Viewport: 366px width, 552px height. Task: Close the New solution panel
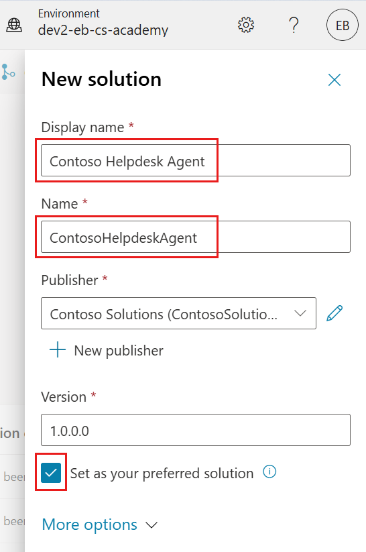334,80
